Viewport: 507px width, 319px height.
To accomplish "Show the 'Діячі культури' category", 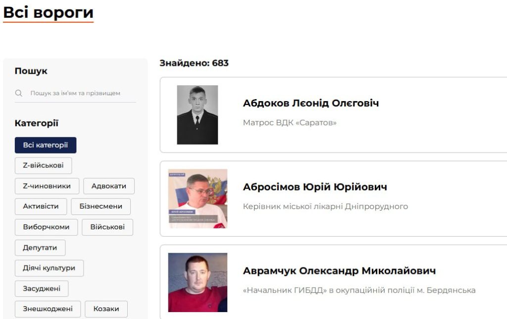I will [49, 268].
